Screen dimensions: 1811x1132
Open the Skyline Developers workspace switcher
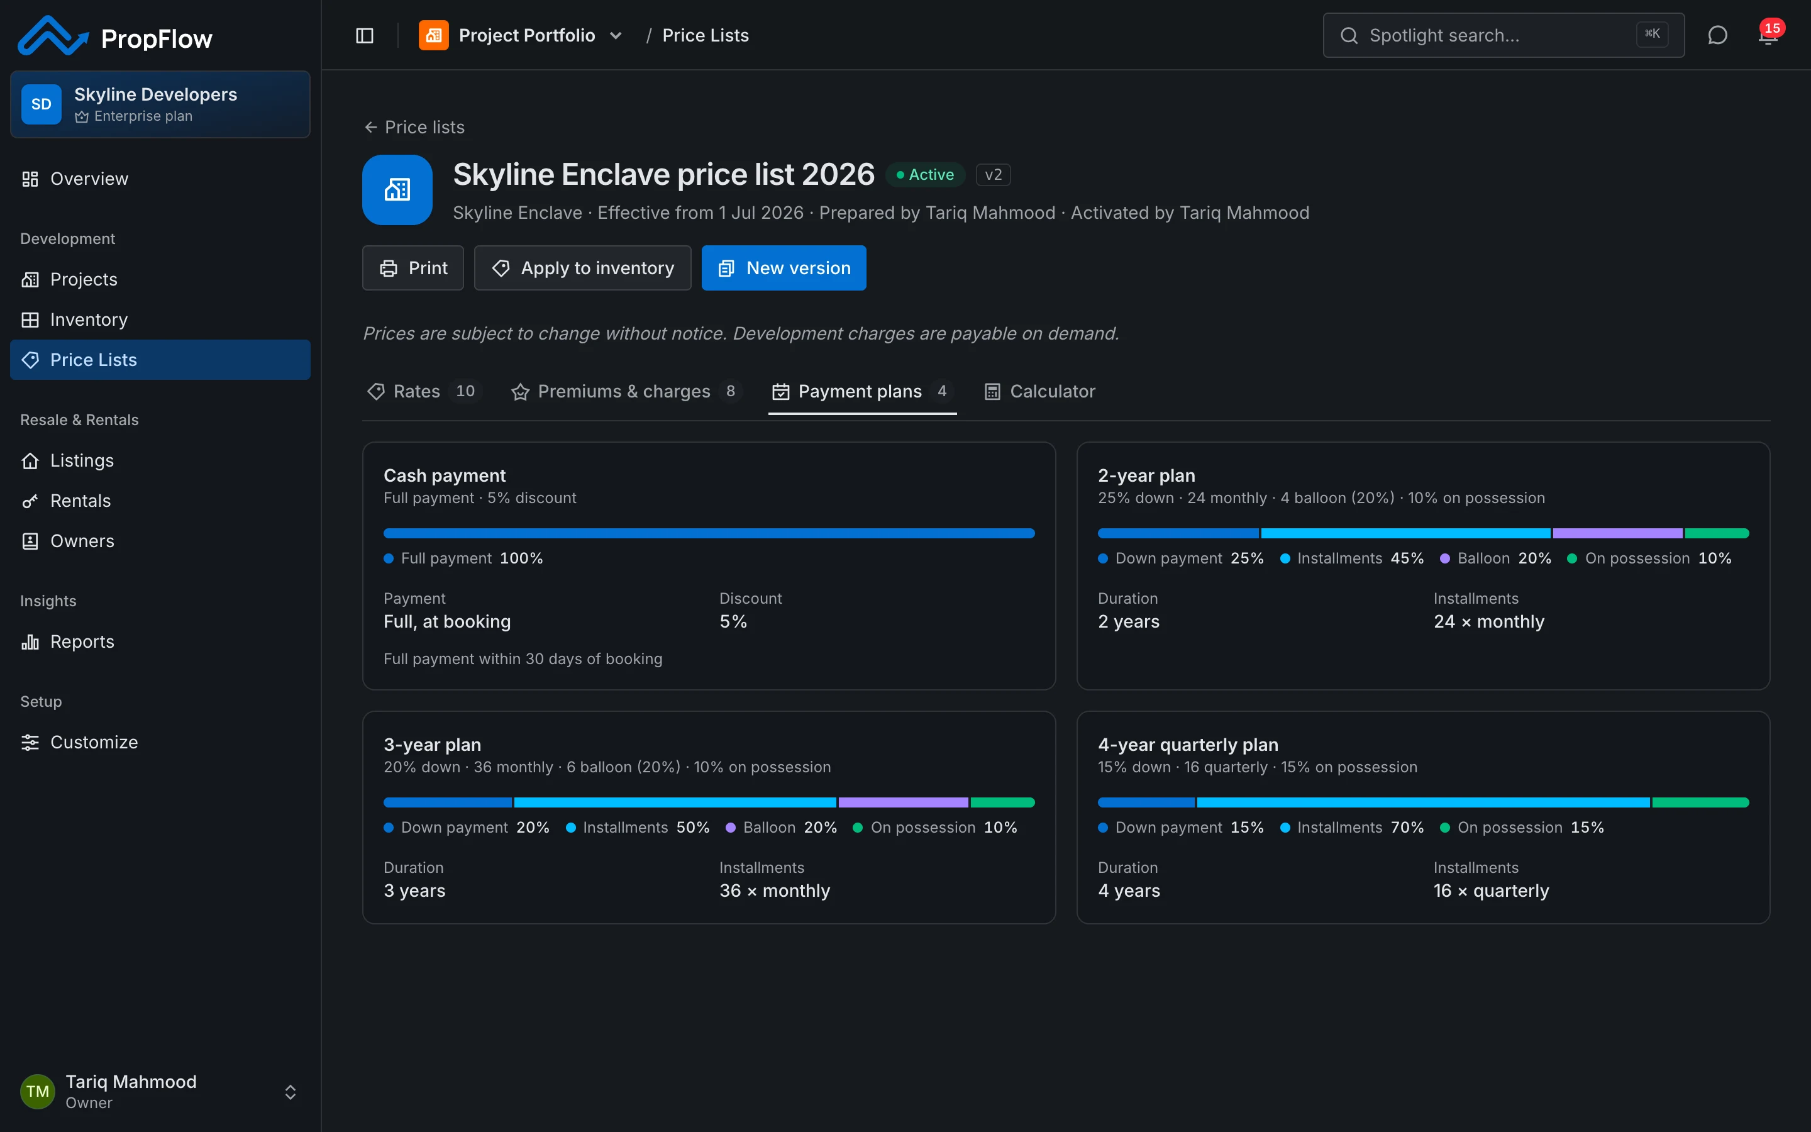(x=160, y=104)
